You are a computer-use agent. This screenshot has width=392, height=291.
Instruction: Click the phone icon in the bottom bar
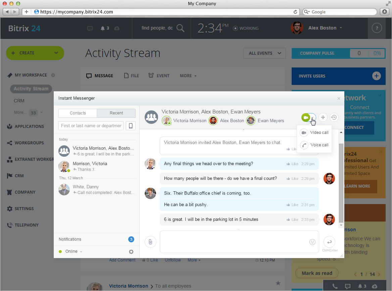[335, 286]
